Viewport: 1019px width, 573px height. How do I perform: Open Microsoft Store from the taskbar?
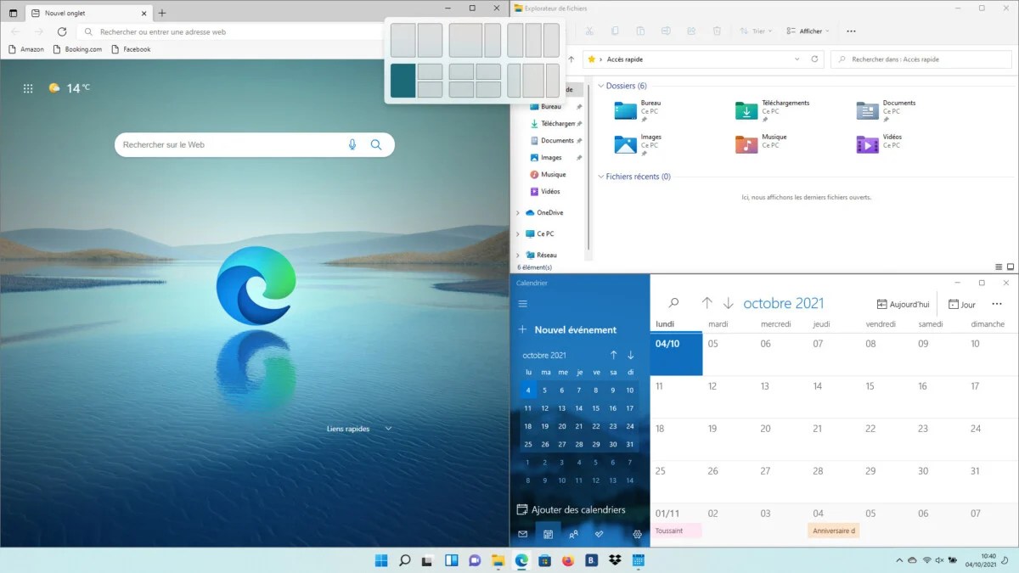click(545, 560)
